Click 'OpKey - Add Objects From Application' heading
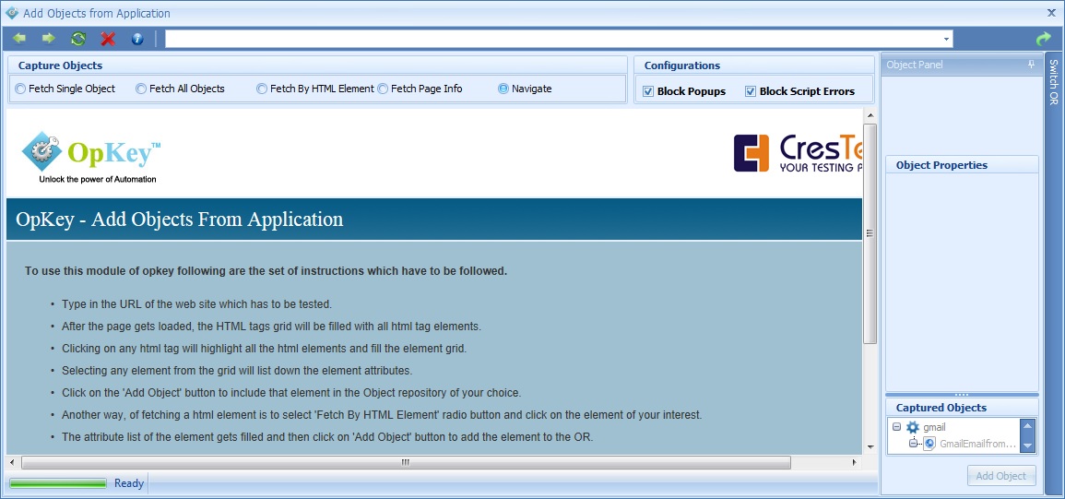 pyautogui.click(x=180, y=220)
